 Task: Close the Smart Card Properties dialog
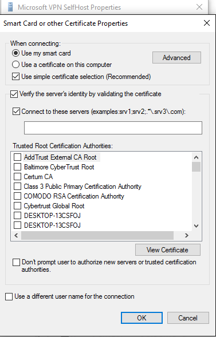(206, 23)
